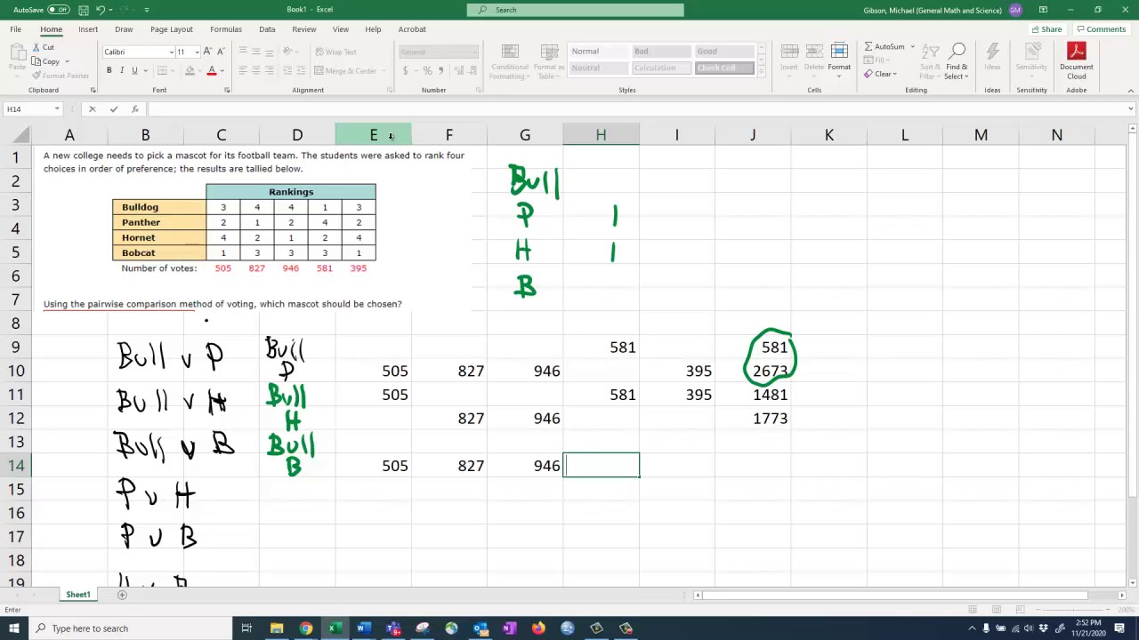Undo the last action
1139x640 pixels.
(101, 10)
